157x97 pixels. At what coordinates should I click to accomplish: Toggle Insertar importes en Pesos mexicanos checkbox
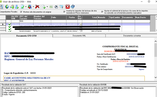tap(64, 12)
